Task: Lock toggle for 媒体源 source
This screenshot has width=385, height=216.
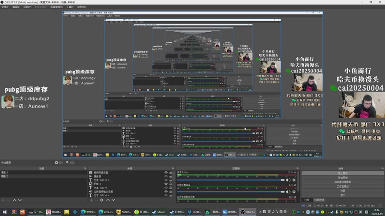Action: click(x=171, y=176)
